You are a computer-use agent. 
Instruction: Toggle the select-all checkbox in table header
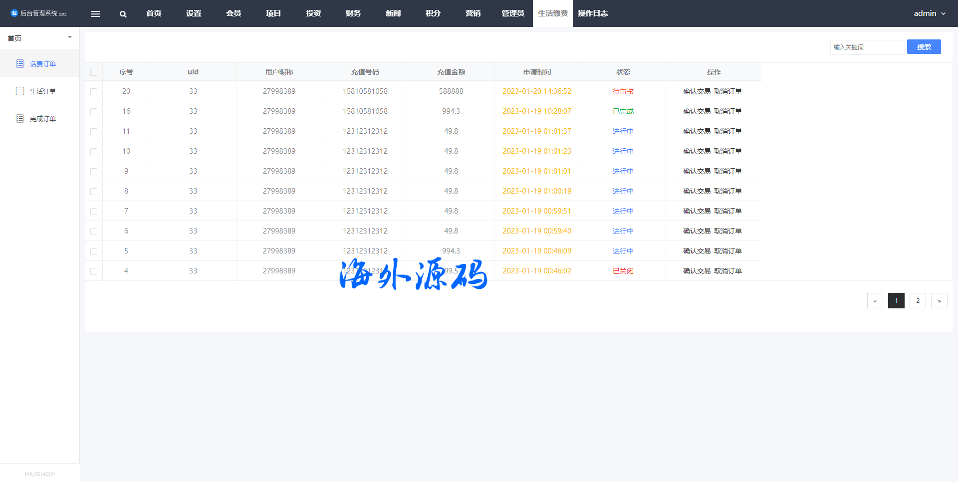point(94,72)
